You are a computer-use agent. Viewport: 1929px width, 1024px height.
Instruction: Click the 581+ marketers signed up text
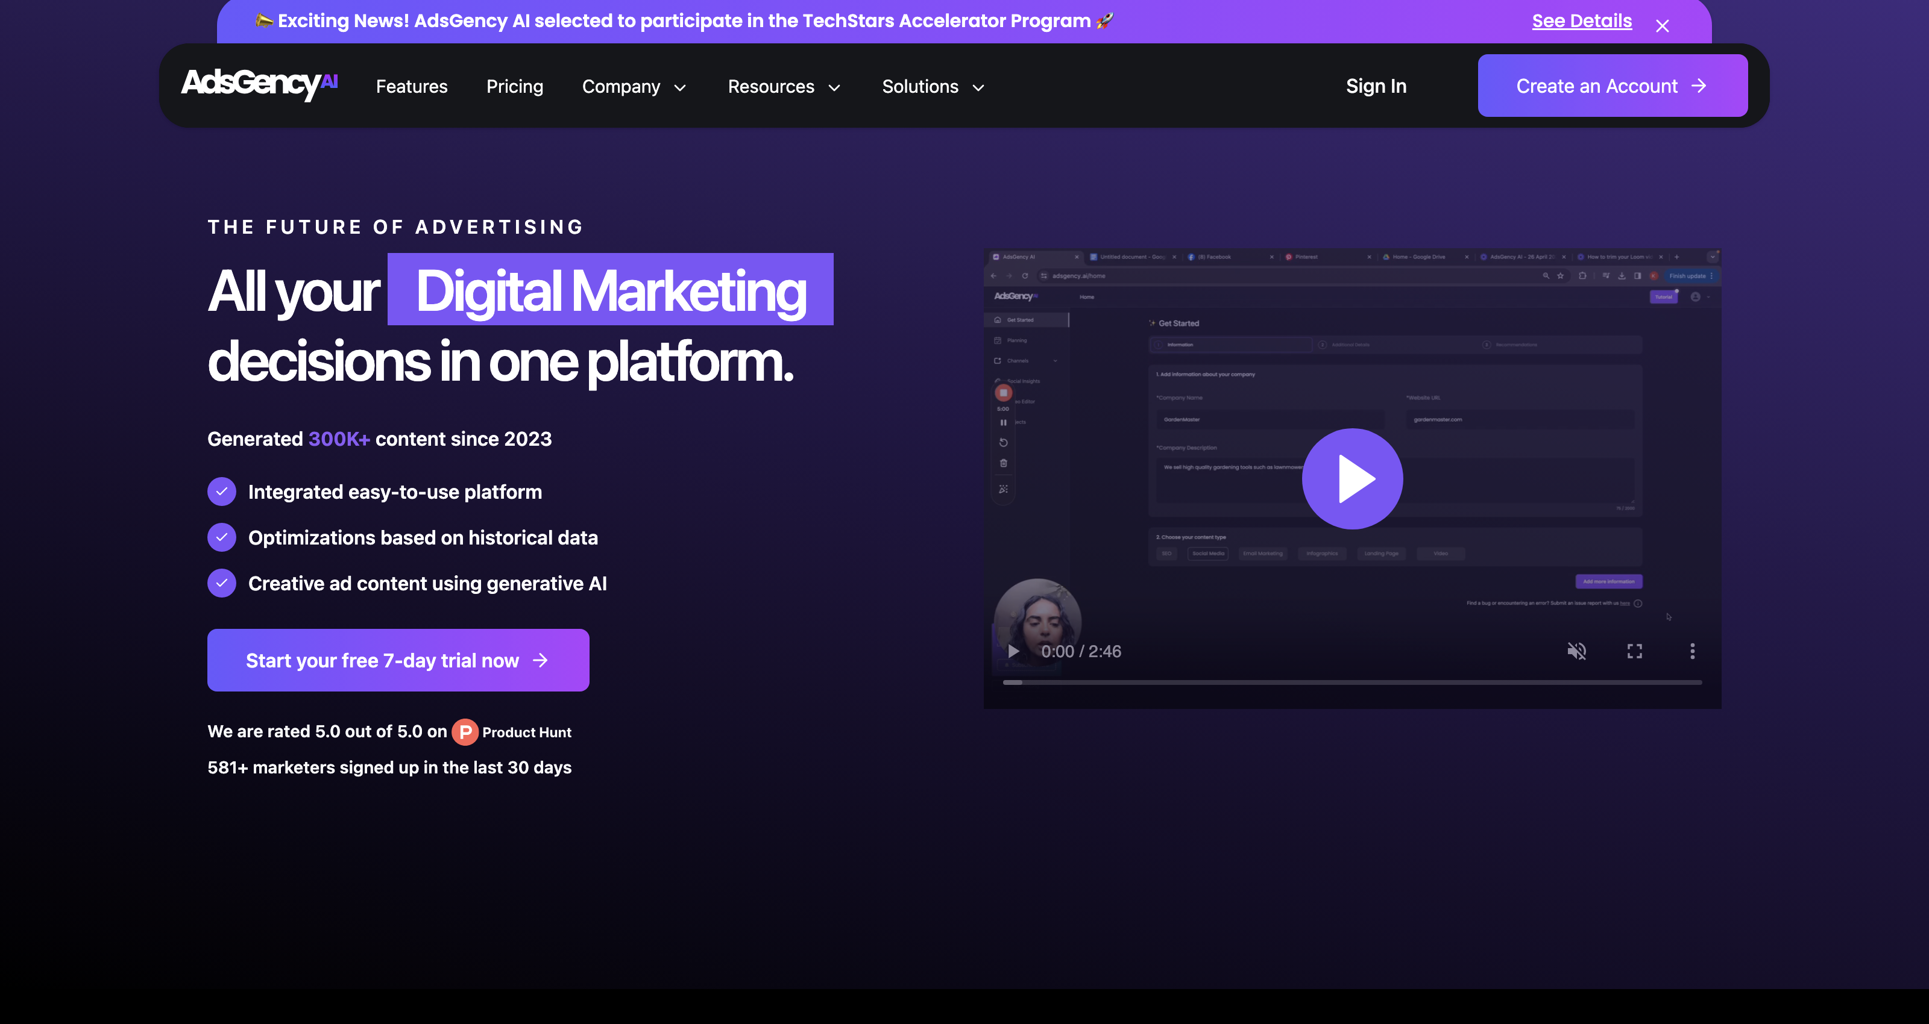pos(389,767)
